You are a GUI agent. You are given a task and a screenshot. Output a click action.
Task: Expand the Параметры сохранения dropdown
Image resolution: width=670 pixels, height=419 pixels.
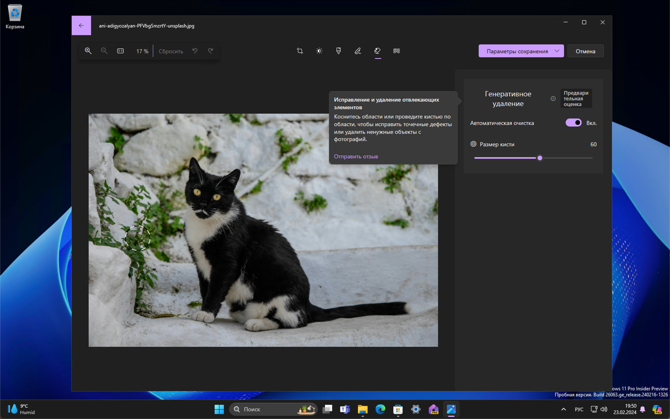point(557,51)
